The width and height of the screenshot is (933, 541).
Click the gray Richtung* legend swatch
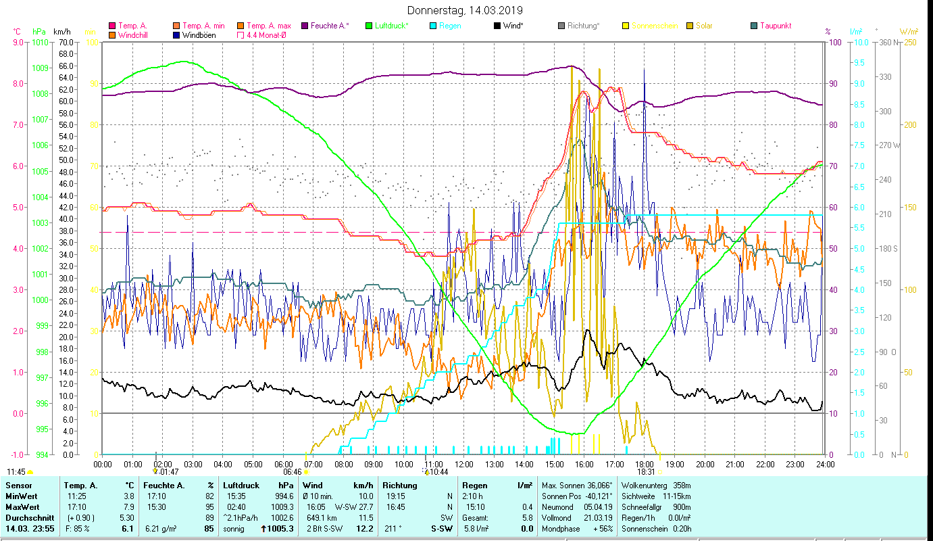click(x=562, y=26)
